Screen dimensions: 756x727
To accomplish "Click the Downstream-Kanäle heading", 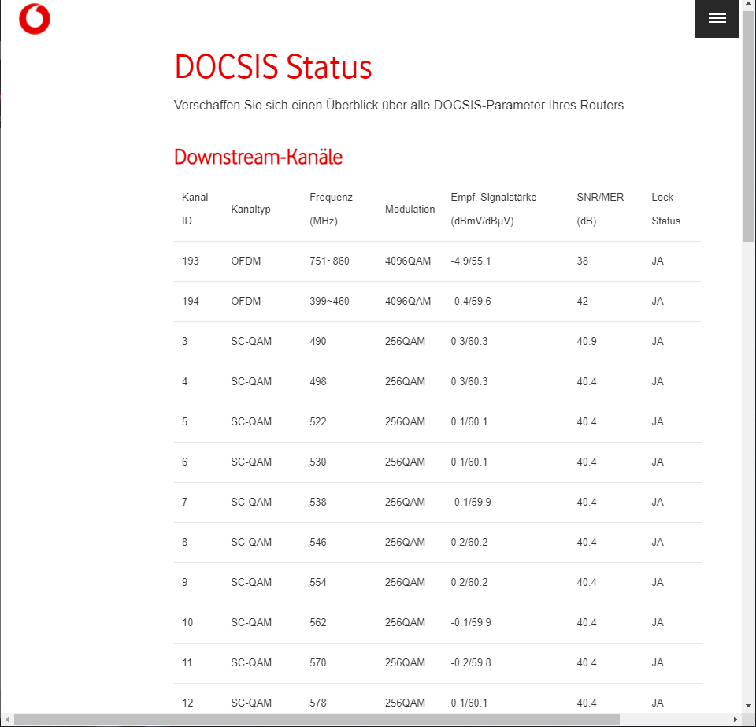I will coord(258,158).
